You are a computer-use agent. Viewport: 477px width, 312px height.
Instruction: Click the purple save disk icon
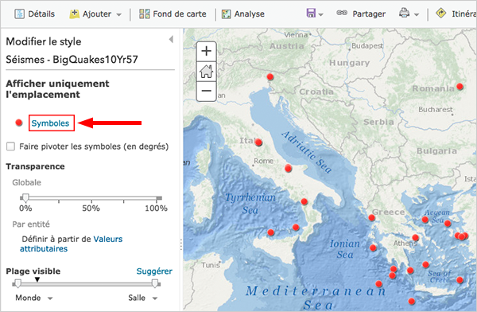[x=311, y=13]
